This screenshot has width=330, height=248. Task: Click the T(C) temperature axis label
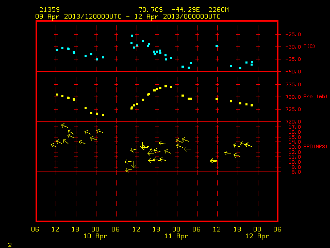click(309, 46)
